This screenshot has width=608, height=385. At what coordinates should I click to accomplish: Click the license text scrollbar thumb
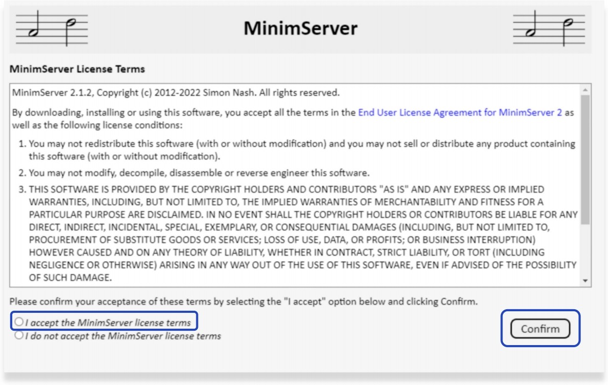[585, 159]
